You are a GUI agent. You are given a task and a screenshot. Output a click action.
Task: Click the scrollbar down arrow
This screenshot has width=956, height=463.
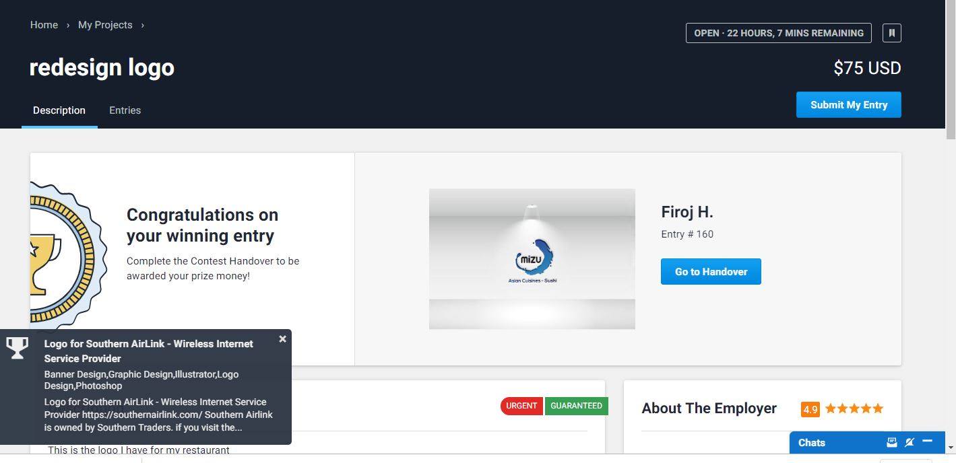(x=951, y=448)
